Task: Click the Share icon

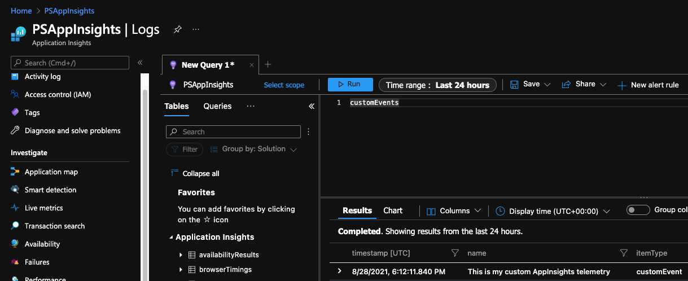Action: (x=566, y=85)
